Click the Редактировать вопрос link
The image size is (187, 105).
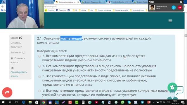pyautogui.click(x=19, y=74)
